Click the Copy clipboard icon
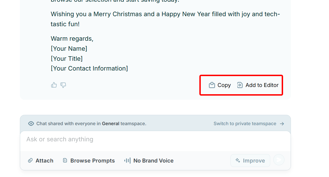The image size is (329, 177). [x=212, y=85]
